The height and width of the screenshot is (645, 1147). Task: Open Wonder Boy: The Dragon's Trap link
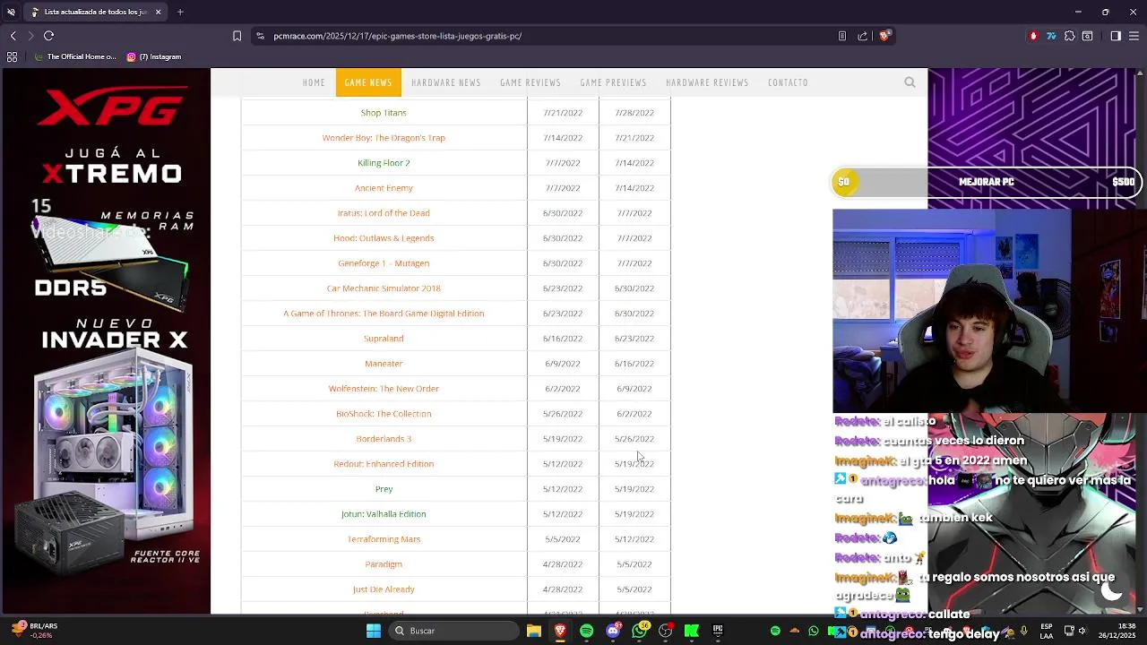384,138
